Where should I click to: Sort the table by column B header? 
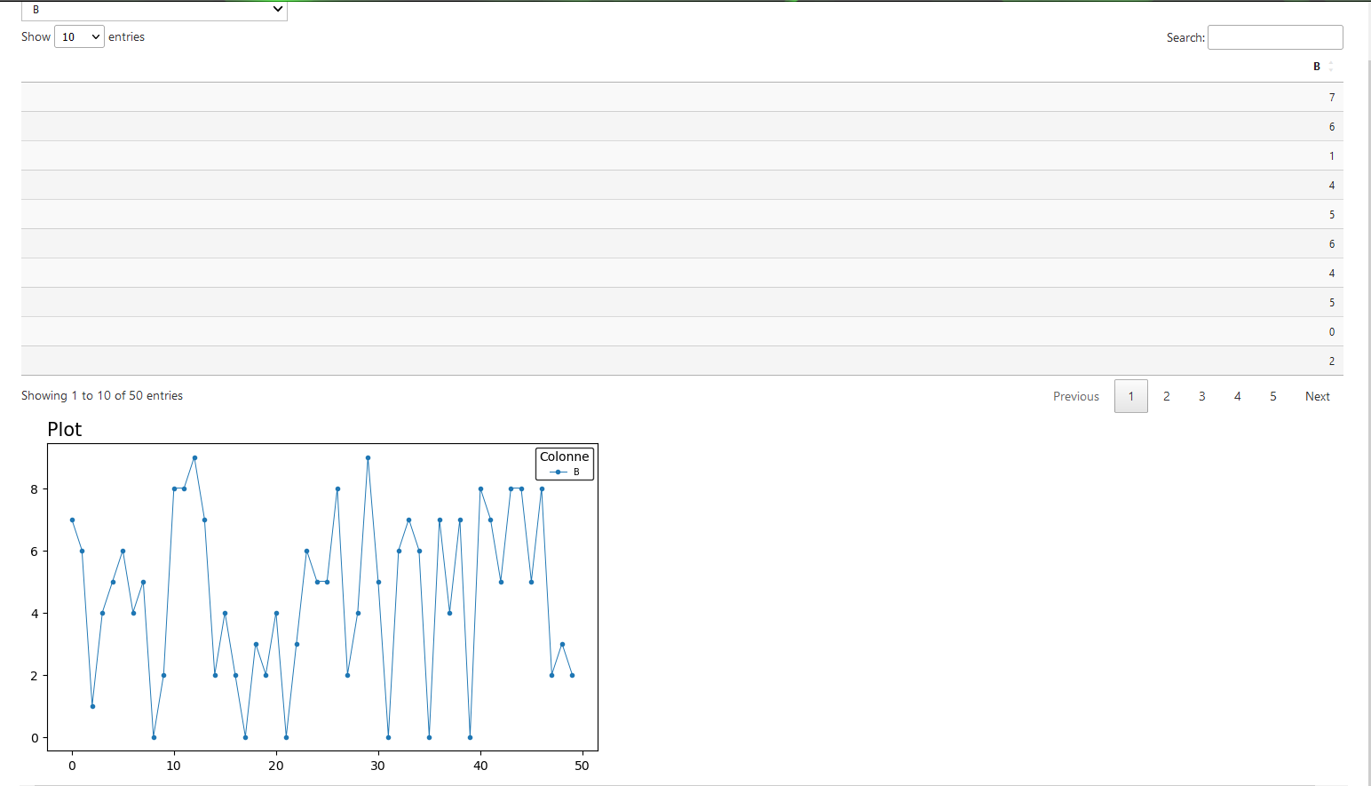pos(1317,67)
